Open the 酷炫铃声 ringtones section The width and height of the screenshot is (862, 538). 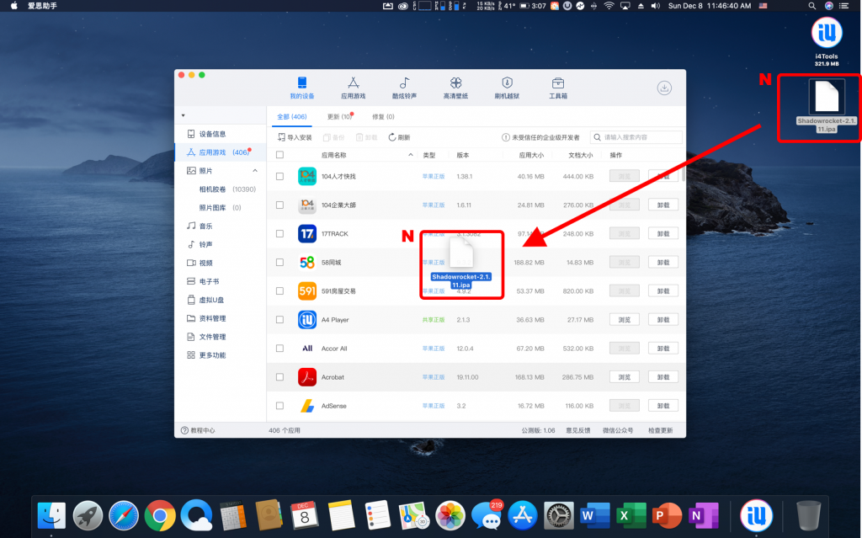[404, 88]
